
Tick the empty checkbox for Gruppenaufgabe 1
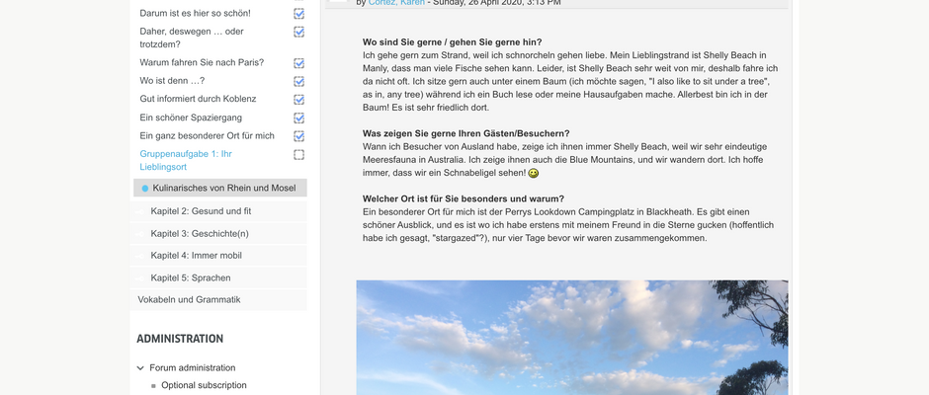(x=299, y=155)
